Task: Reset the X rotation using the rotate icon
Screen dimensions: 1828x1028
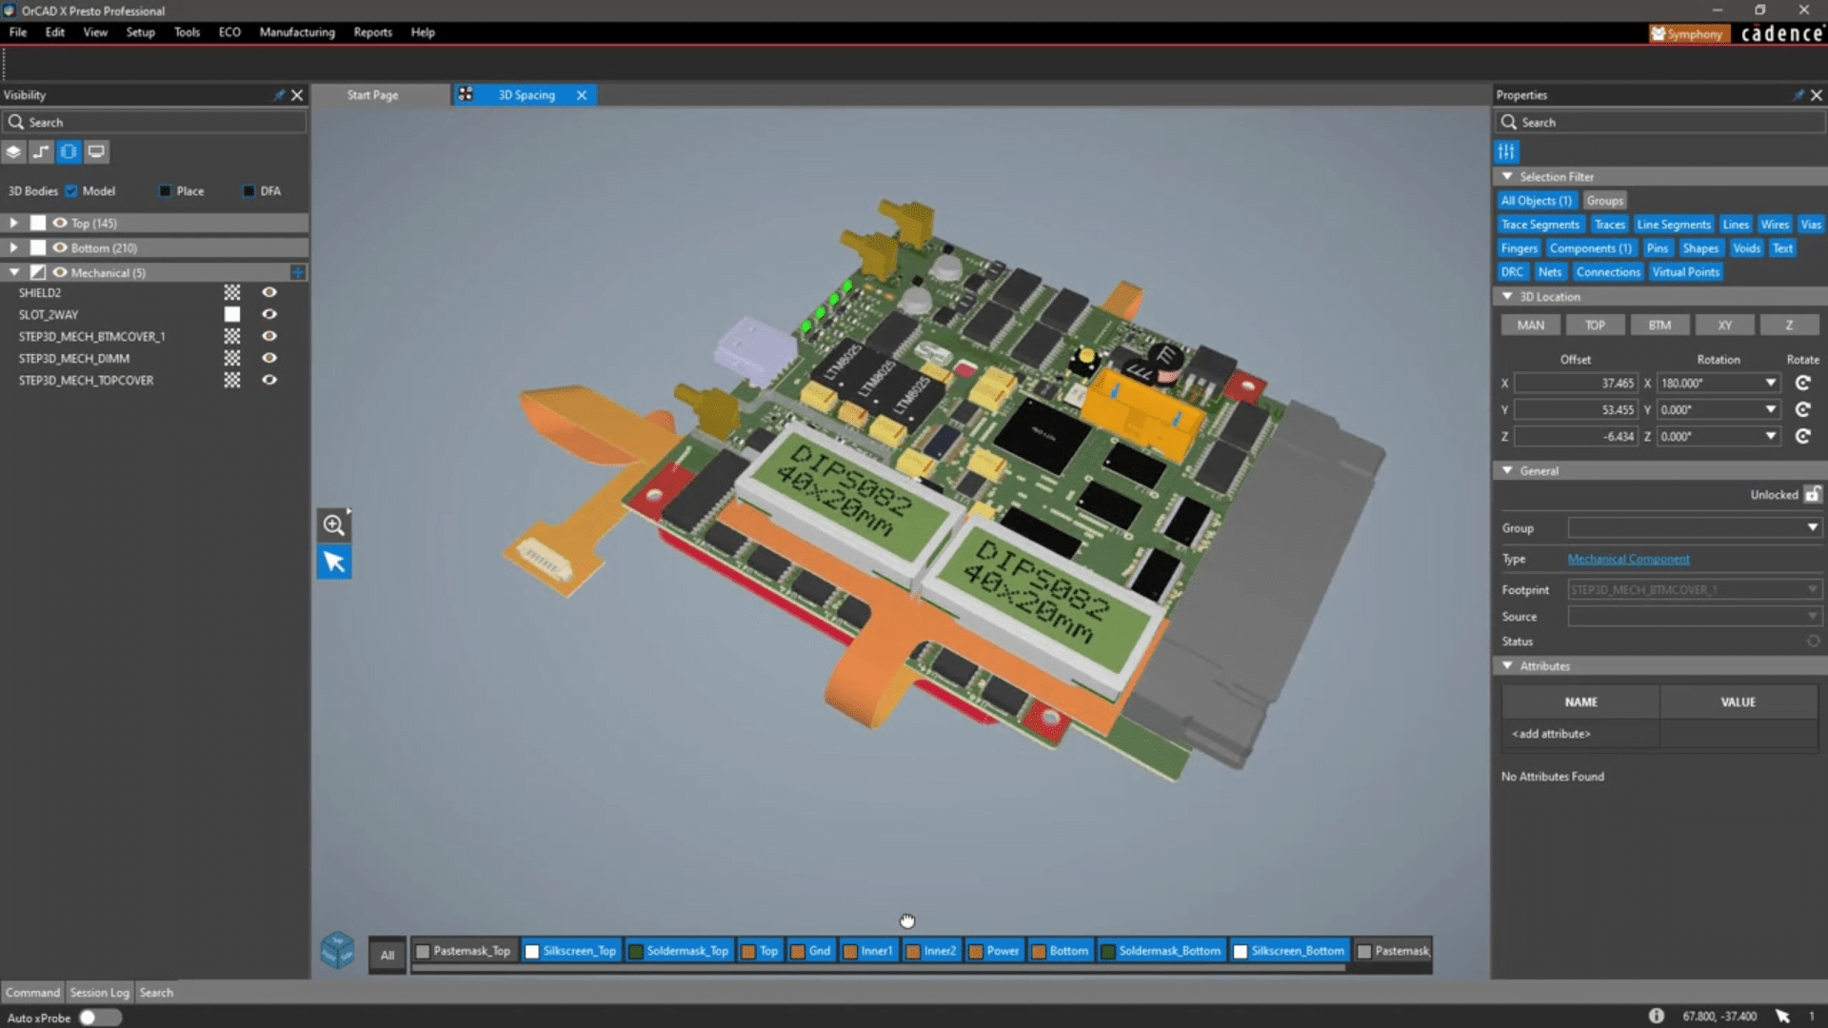Action: [1803, 383]
